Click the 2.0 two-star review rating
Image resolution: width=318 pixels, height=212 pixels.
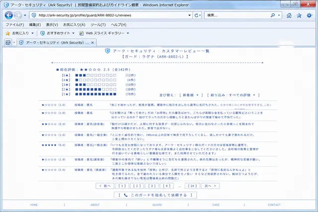[x=54, y=124]
